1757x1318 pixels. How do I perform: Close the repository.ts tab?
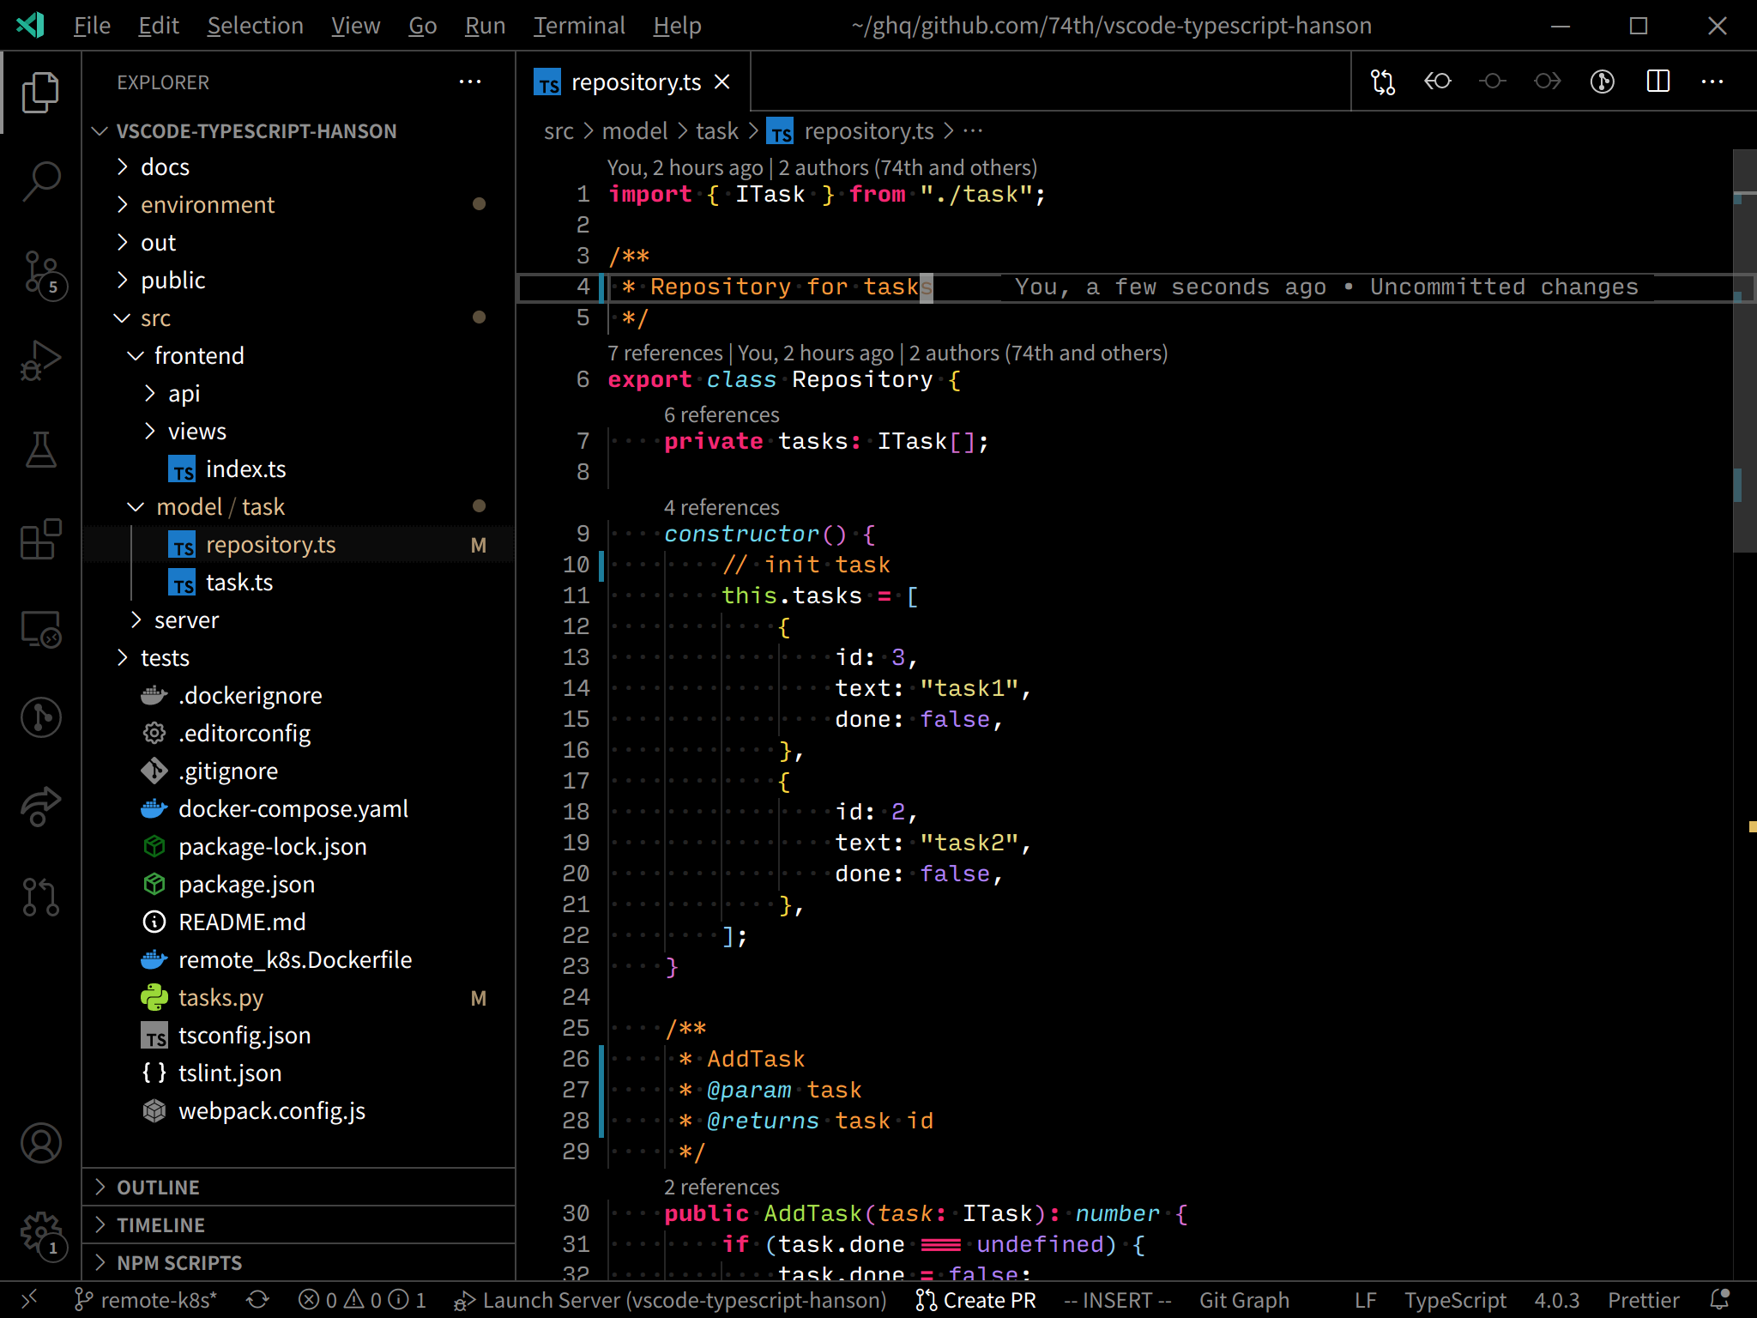tap(722, 82)
